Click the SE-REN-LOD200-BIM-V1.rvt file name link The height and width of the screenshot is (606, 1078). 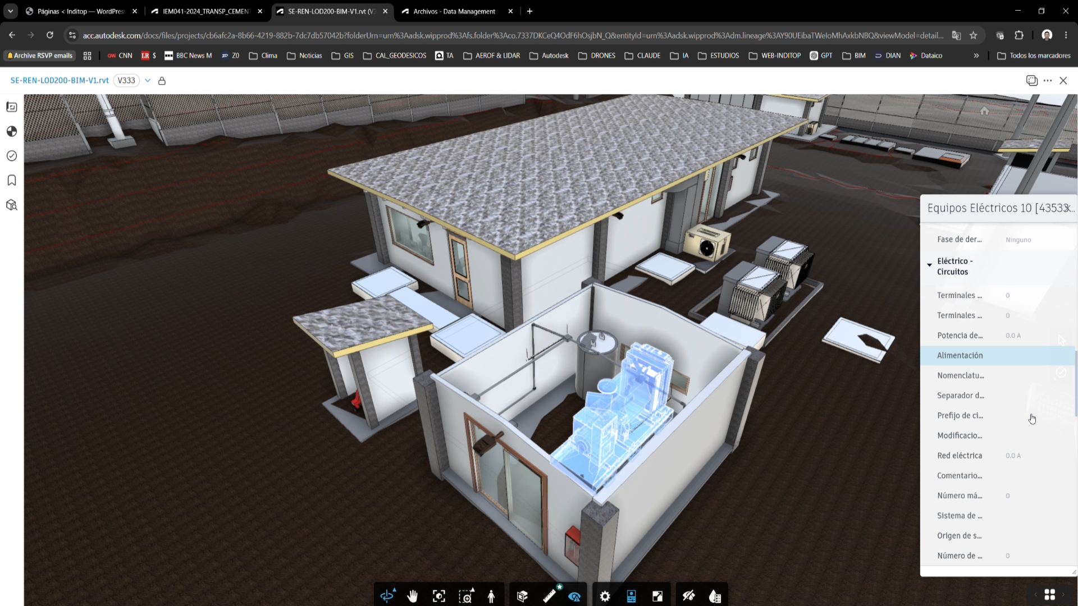pos(60,80)
